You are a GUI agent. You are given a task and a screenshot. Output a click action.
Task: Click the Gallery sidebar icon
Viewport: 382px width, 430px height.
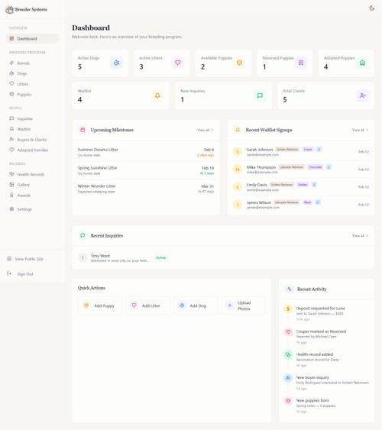pos(11,185)
